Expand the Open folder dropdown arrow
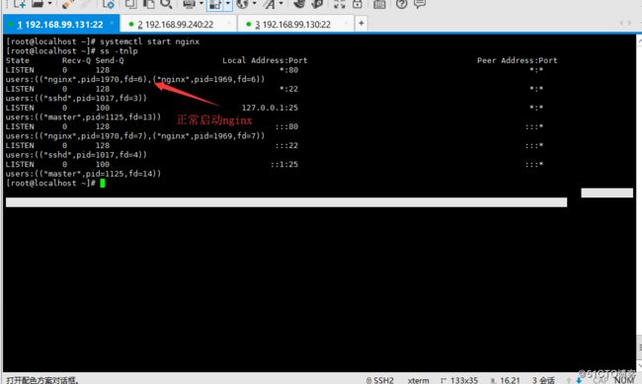 point(50,4)
